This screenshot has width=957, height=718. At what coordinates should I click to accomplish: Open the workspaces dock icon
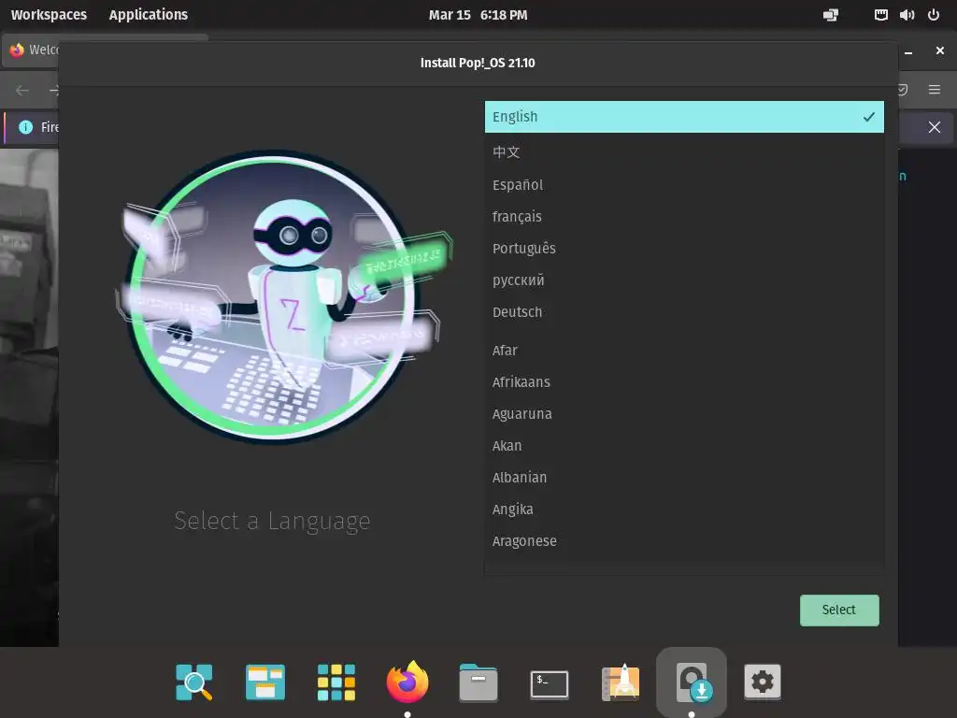click(264, 682)
